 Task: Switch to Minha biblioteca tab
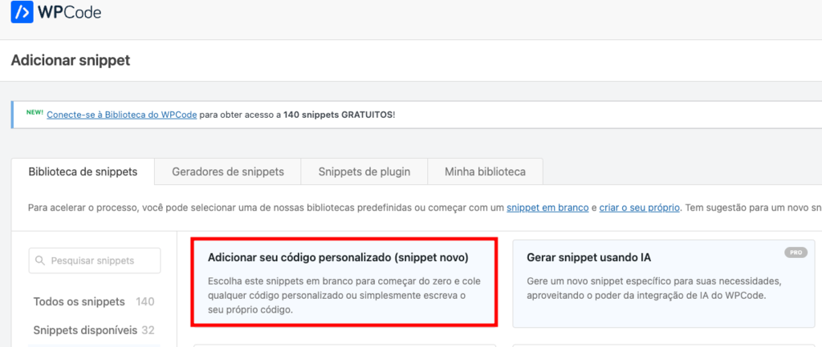[486, 171]
